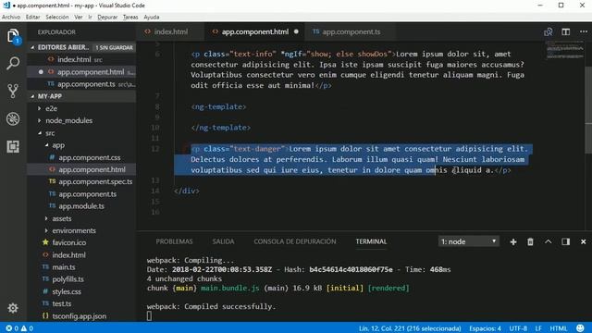Click feedback smiley in status bar
Image resolution: width=592 pixels, height=333 pixels.
coord(580,328)
